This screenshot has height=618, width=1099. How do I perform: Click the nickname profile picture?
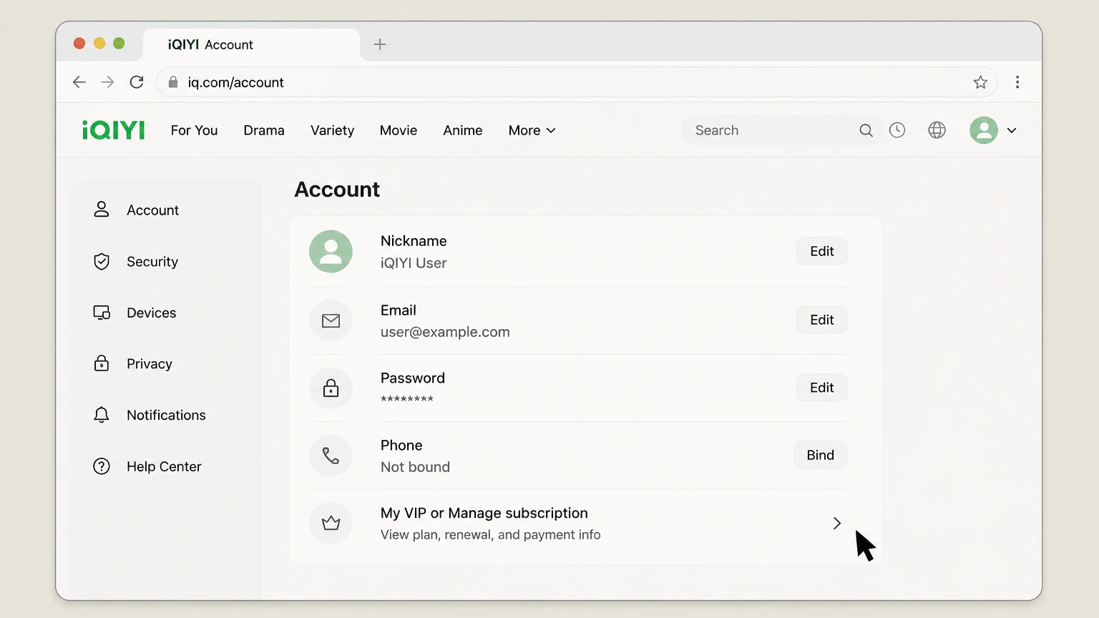click(331, 251)
